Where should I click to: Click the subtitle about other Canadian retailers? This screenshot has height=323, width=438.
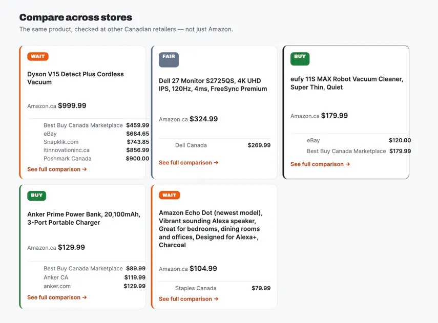tap(126, 29)
